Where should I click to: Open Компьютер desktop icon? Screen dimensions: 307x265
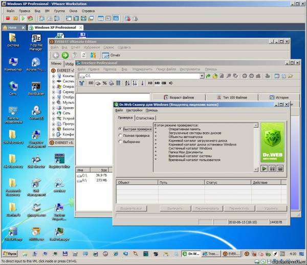click(x=13, y=64)
